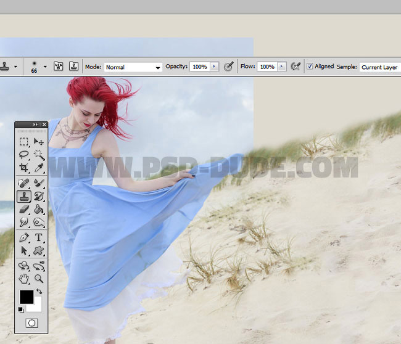
Task: Select the Blur tool
Action: tap(24, 222)
